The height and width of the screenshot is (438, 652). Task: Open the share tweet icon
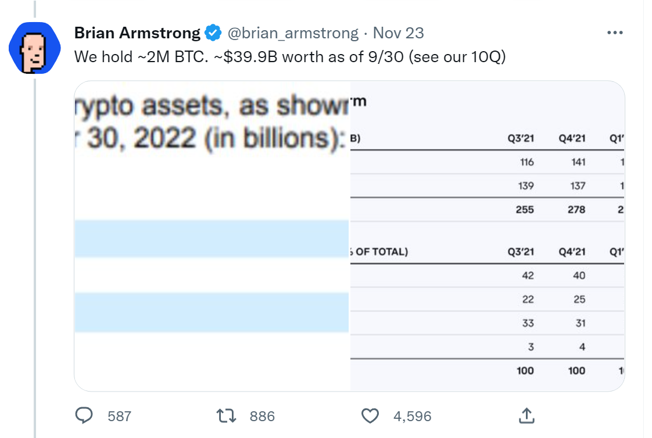pos(526,415)
